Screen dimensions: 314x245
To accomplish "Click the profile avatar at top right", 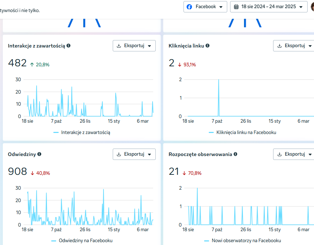I will (312, 7).
